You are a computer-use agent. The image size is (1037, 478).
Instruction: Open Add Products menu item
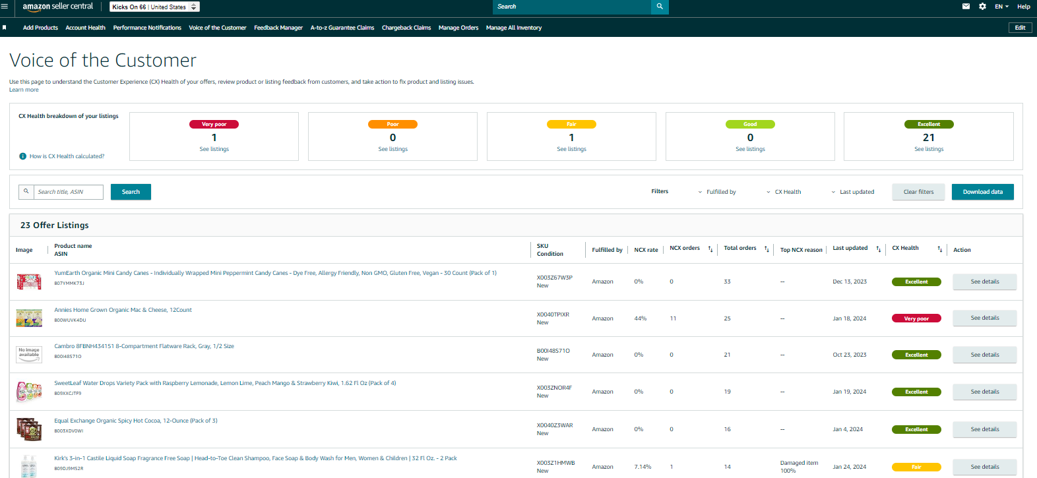tap(40, 28)
